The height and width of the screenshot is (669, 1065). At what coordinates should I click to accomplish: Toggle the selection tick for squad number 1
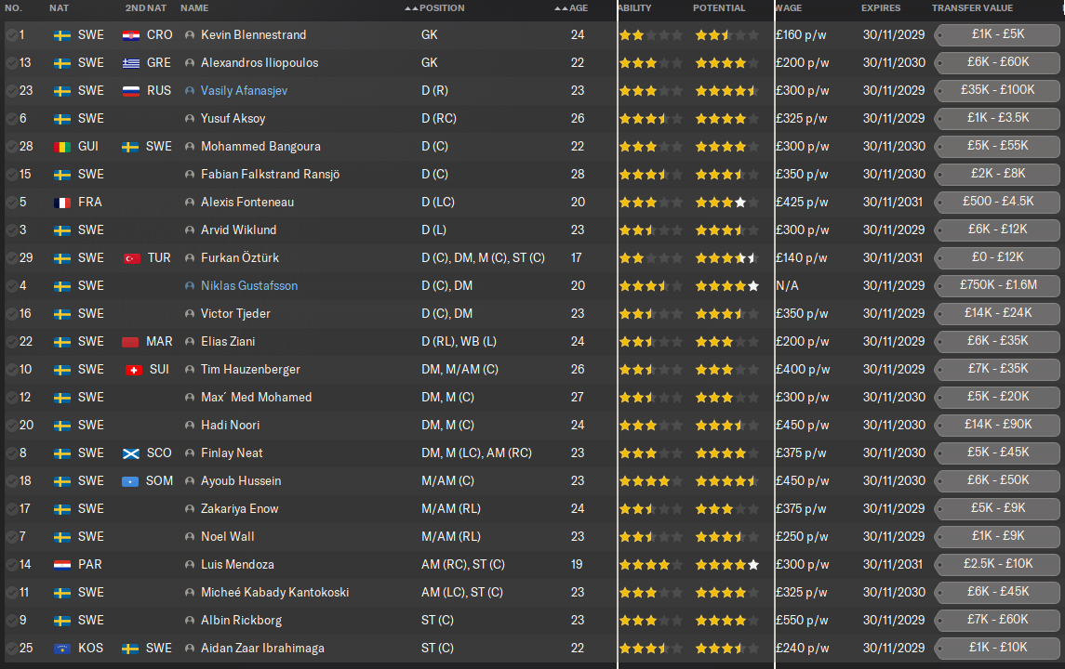click(x=10, y=35)
